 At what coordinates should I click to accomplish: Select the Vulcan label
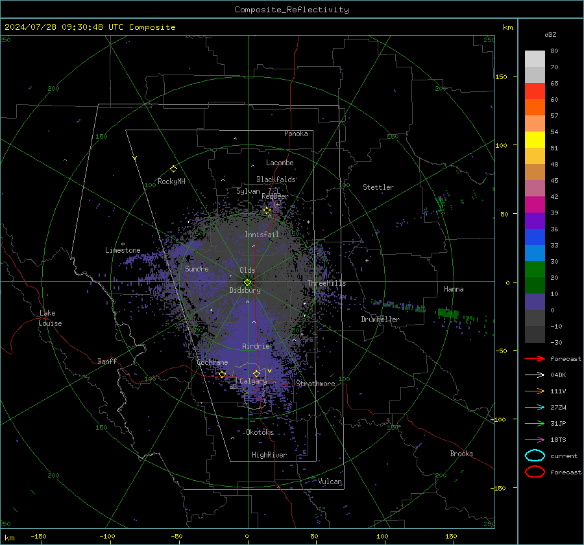coord(330,481)
